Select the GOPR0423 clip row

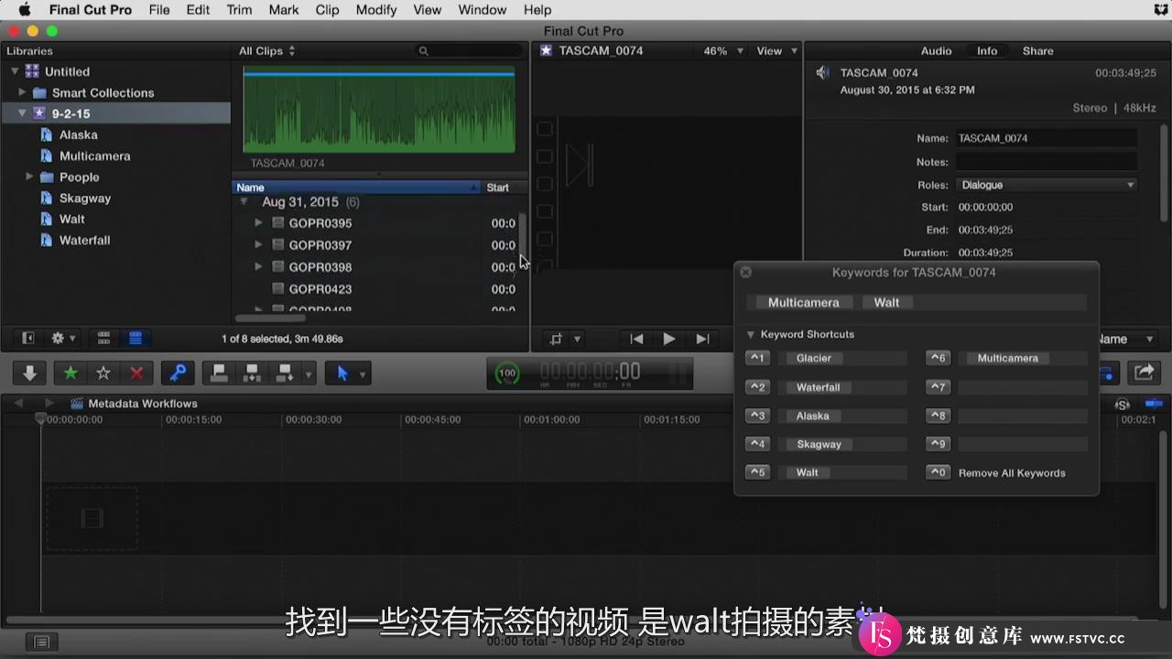[x=380, y=289]
